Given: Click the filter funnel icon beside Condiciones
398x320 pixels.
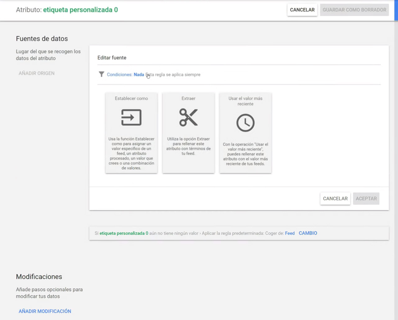Looking at the screenshot, I should [101, 74].
